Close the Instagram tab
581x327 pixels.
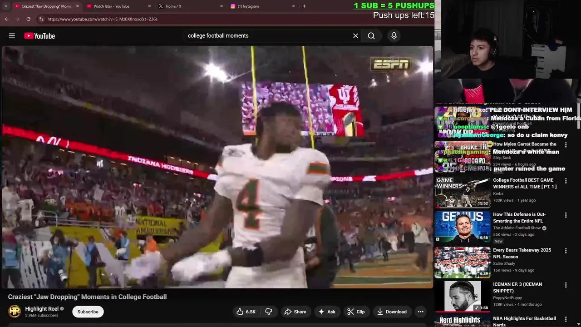coord(293,6)
